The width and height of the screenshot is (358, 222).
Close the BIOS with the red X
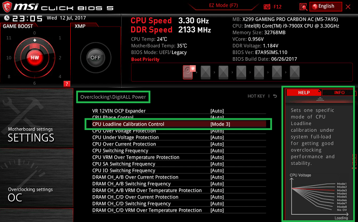click(348, 7)
